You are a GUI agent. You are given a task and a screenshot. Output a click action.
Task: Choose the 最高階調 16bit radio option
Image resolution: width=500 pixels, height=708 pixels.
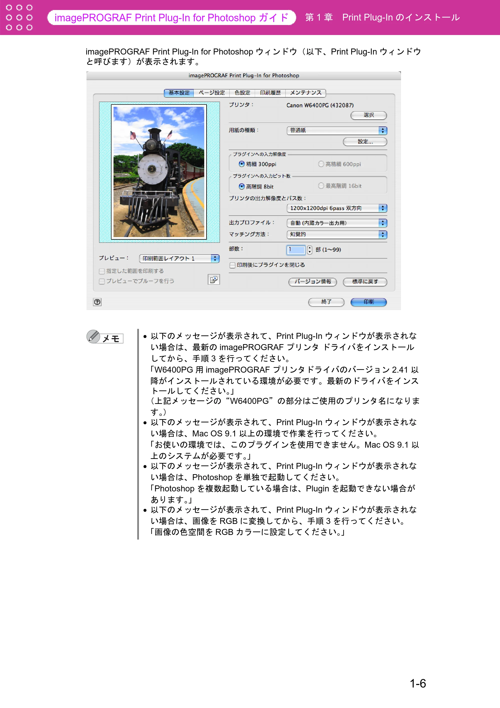coord(321,186)
